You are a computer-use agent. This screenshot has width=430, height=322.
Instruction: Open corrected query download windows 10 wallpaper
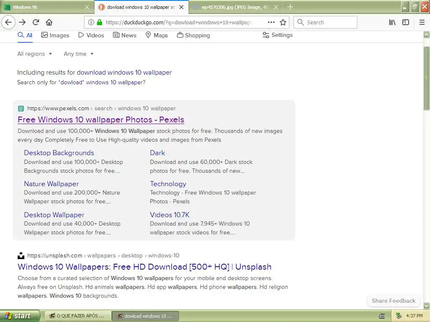pyautogui.click(x=124, y=73)
